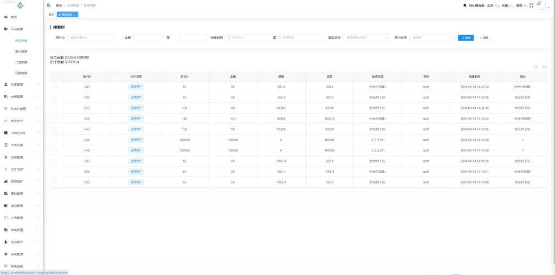This screenshot has width=555, height=275.
Task: Click the 99912 cell in the table
Action: 330,108
